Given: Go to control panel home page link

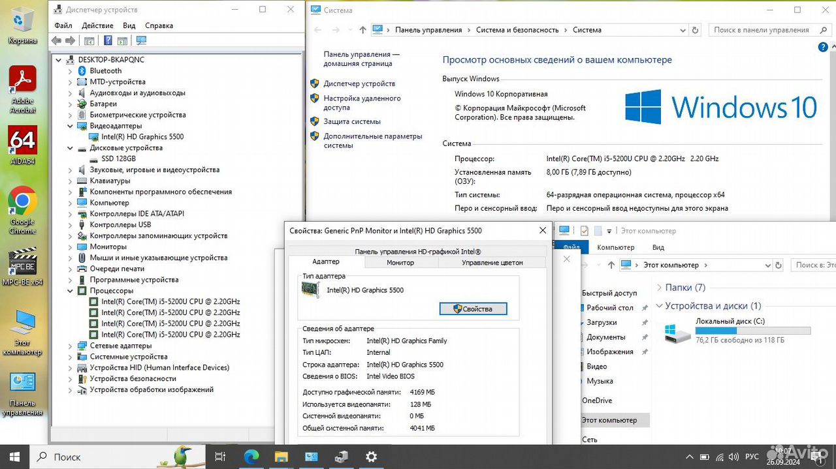Looking at the screenshot, I should (x=361, y=59).
